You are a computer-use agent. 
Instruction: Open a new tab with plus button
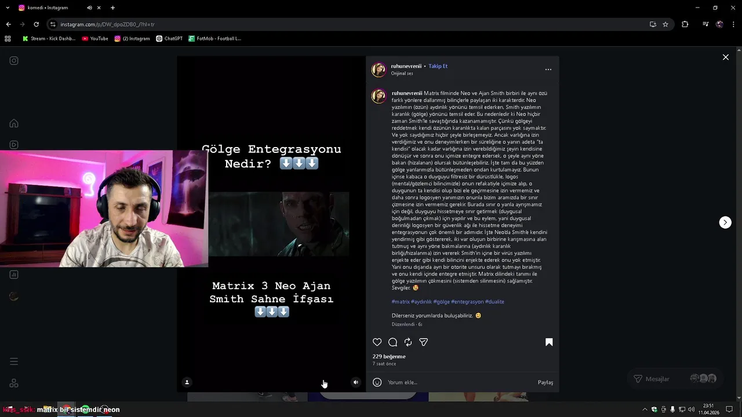[112, 8]
